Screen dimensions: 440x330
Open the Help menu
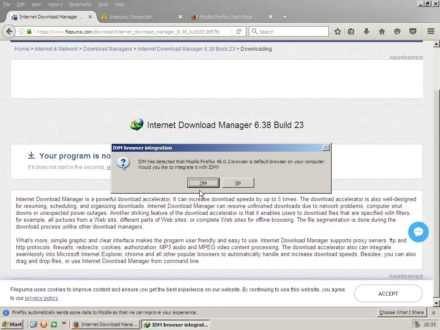pyautogui.click(x=120, y=4)
